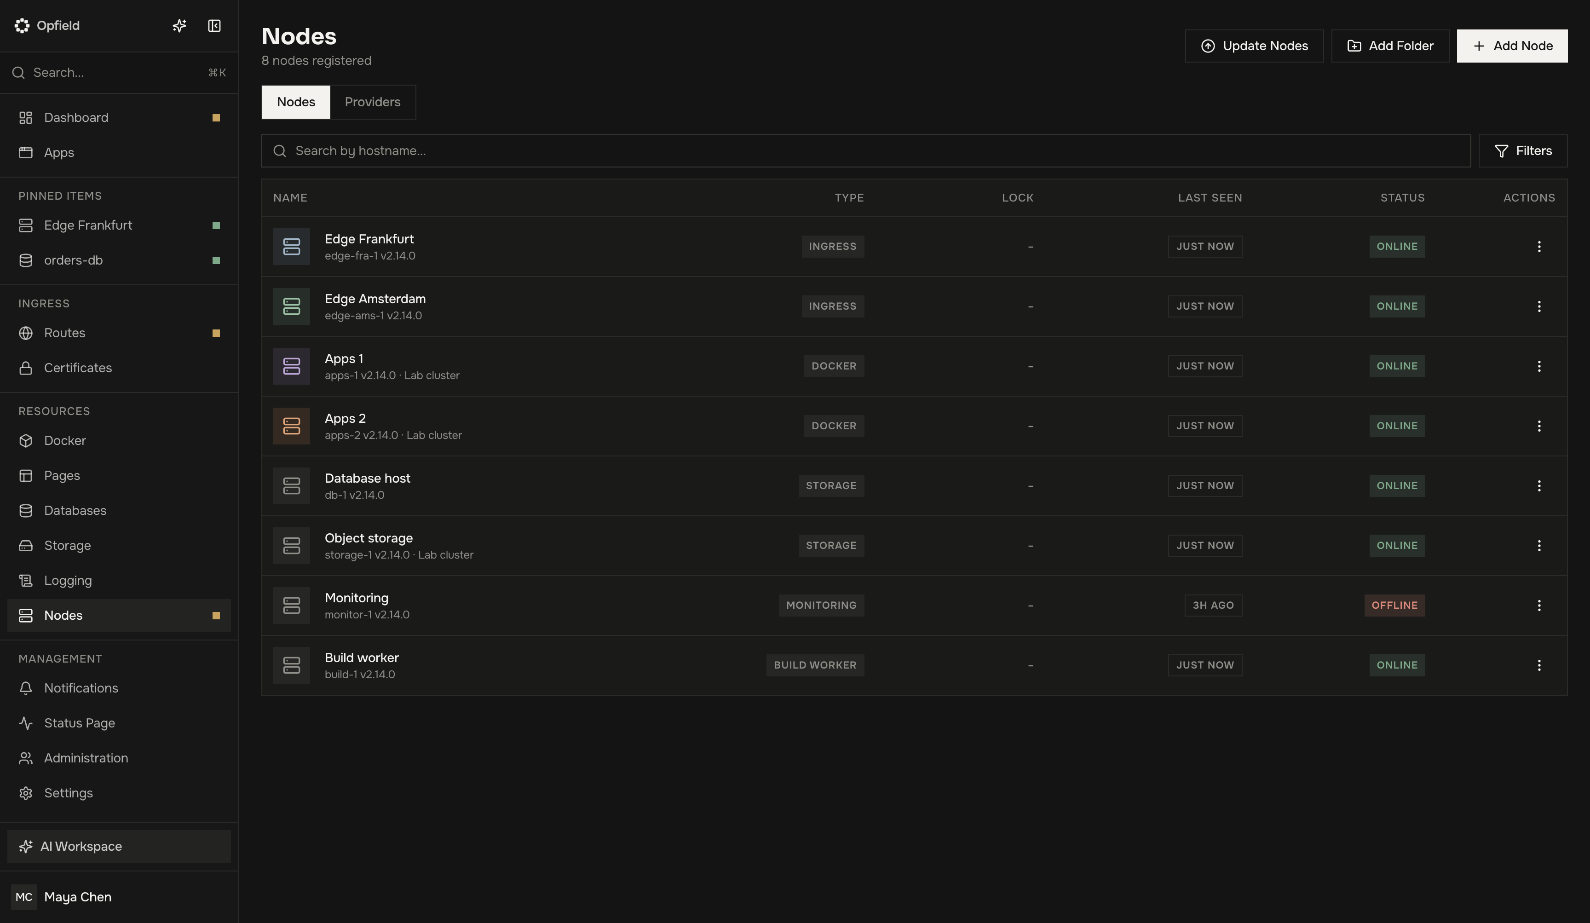This screenshot has width=1590, height=923.
Task: Click the Update Nodes button
Action: (1254, 46)
